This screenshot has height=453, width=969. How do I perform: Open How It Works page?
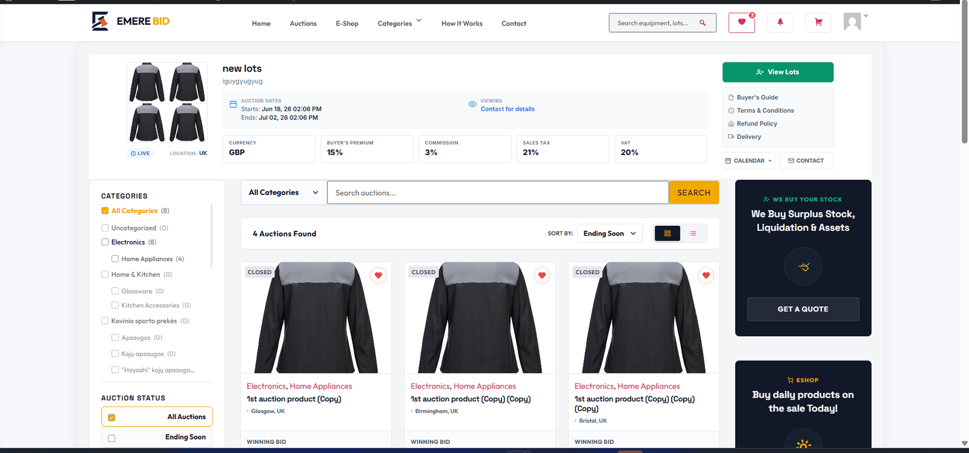(461, 23)
